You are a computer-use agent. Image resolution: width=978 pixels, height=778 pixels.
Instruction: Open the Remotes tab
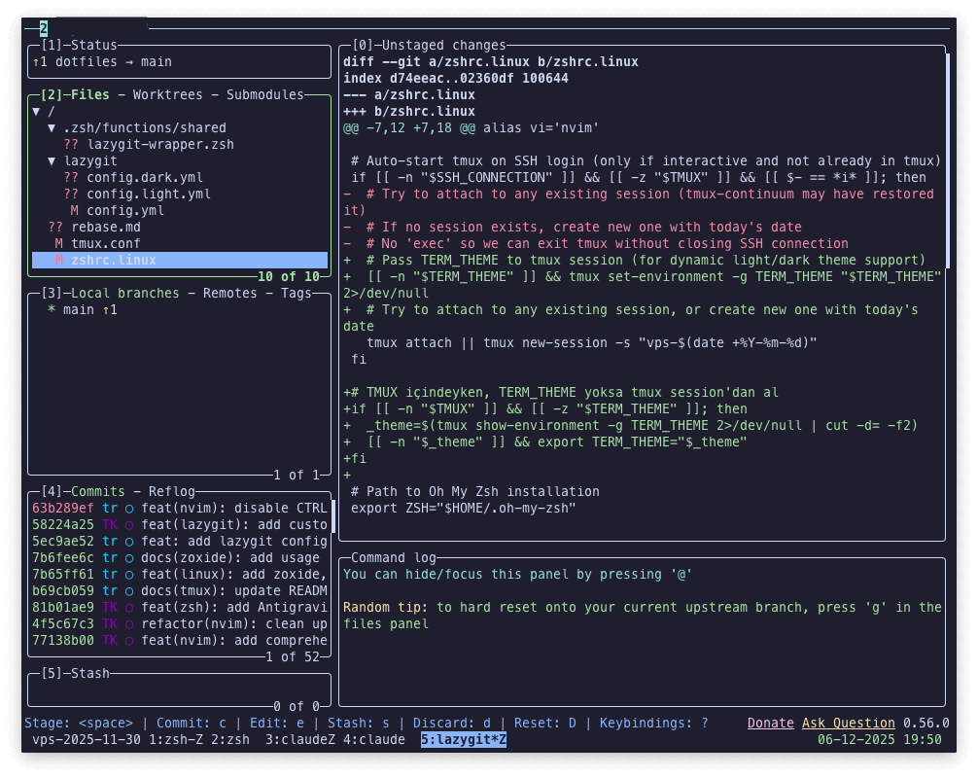coord(230,294)
